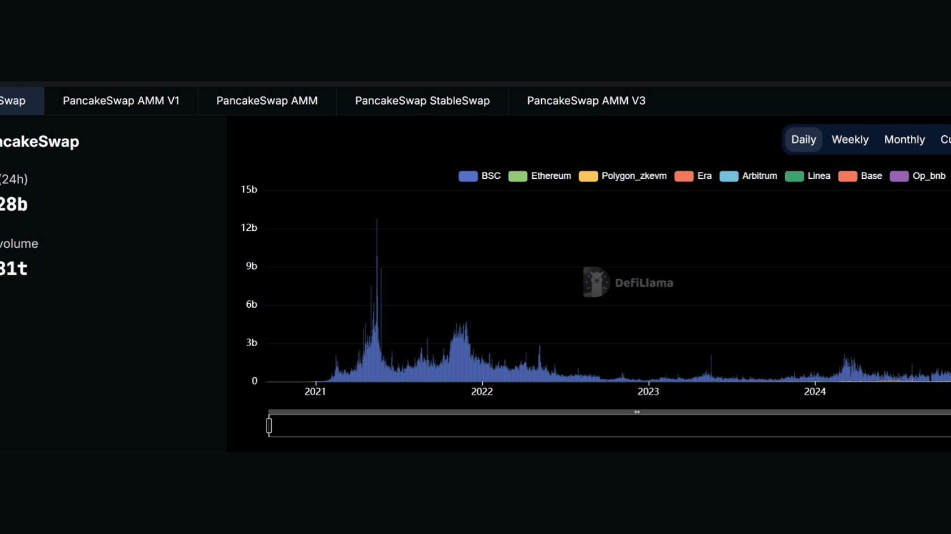Click the 12b y-axis label
This screenshot has width=951, height=534.
point(249,227)
